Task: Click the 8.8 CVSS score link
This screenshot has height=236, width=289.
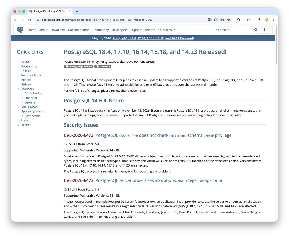Action: pyautogui.click(x=97, y=189)
